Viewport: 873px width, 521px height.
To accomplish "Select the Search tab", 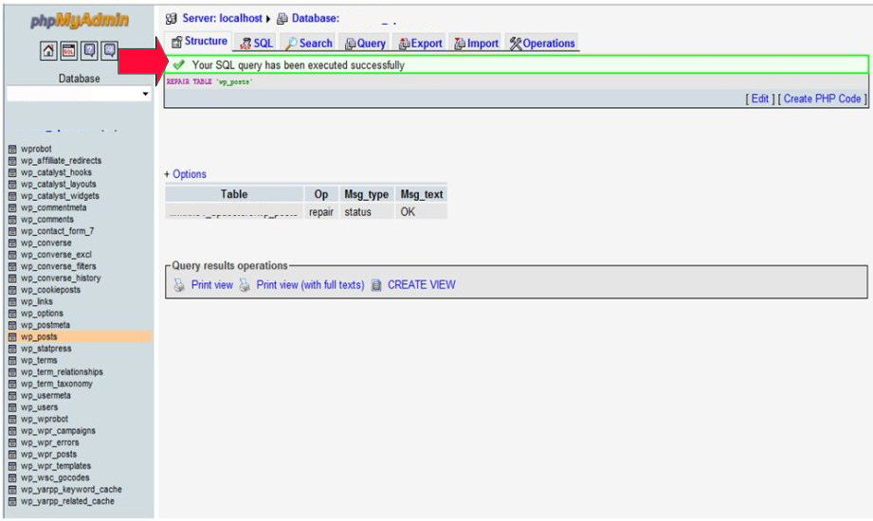I will (x=309, y=44).
